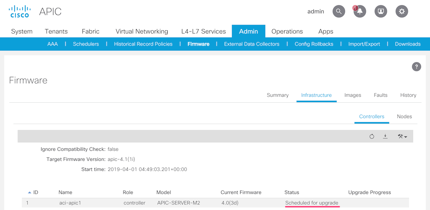Select the aci-apic1 name cell
Screen dimensions: 430x210
70,203
